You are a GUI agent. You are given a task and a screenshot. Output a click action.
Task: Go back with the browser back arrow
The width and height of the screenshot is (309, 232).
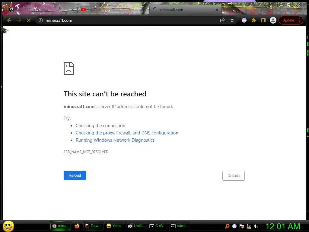[x=9, y=20]
